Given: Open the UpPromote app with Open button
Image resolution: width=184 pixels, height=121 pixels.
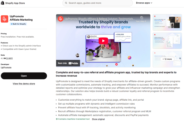Looking at the screenshot, I should coord(24,76).
